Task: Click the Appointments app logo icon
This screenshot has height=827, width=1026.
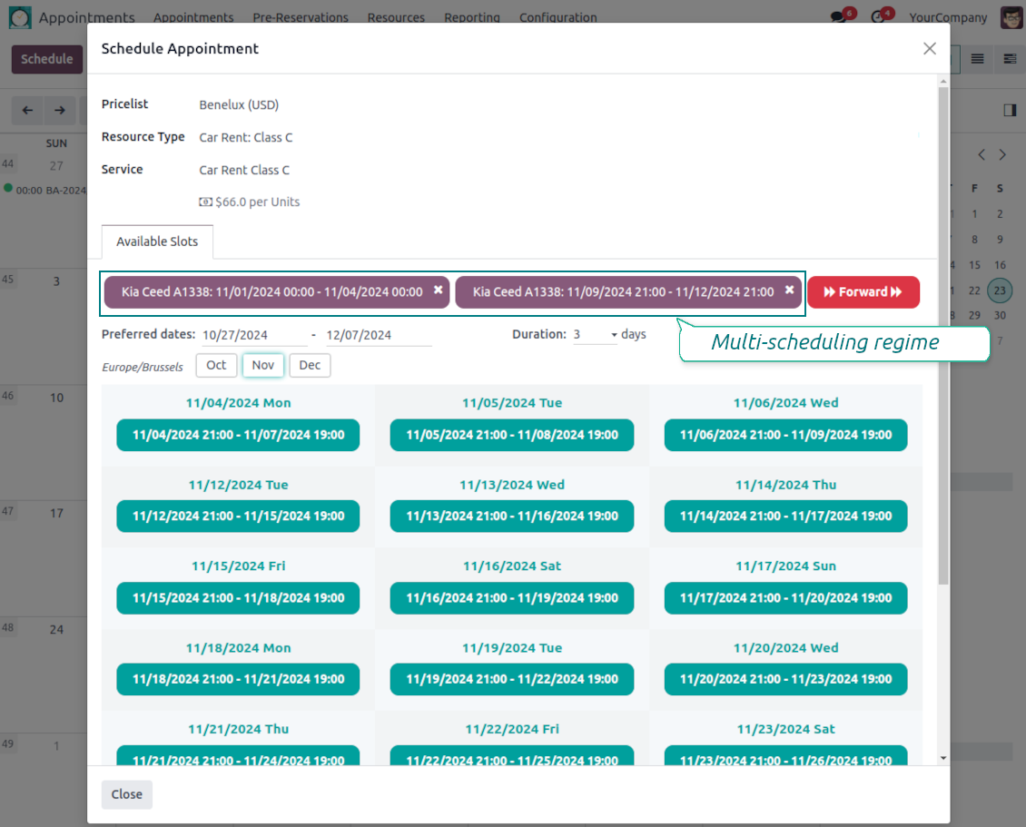Action: [x=20, y=17]
